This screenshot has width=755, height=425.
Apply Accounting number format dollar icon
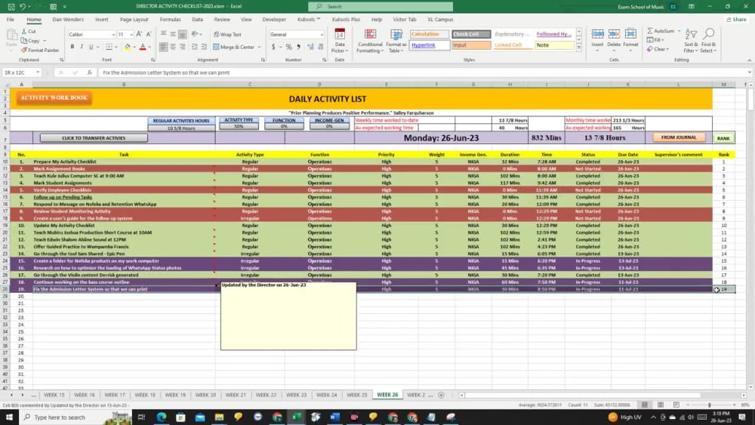coord(273,47)
